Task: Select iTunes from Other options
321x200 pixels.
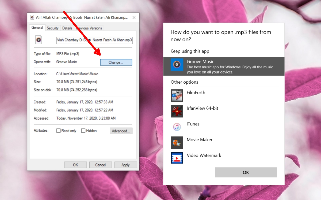Action: [x=193, y=124]
